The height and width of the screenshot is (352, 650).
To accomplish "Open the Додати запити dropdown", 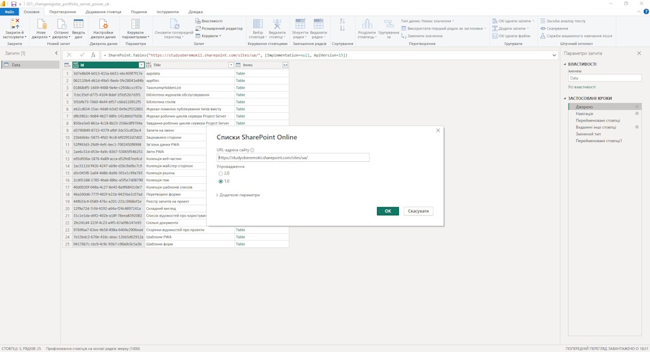I will pos(510,28).
